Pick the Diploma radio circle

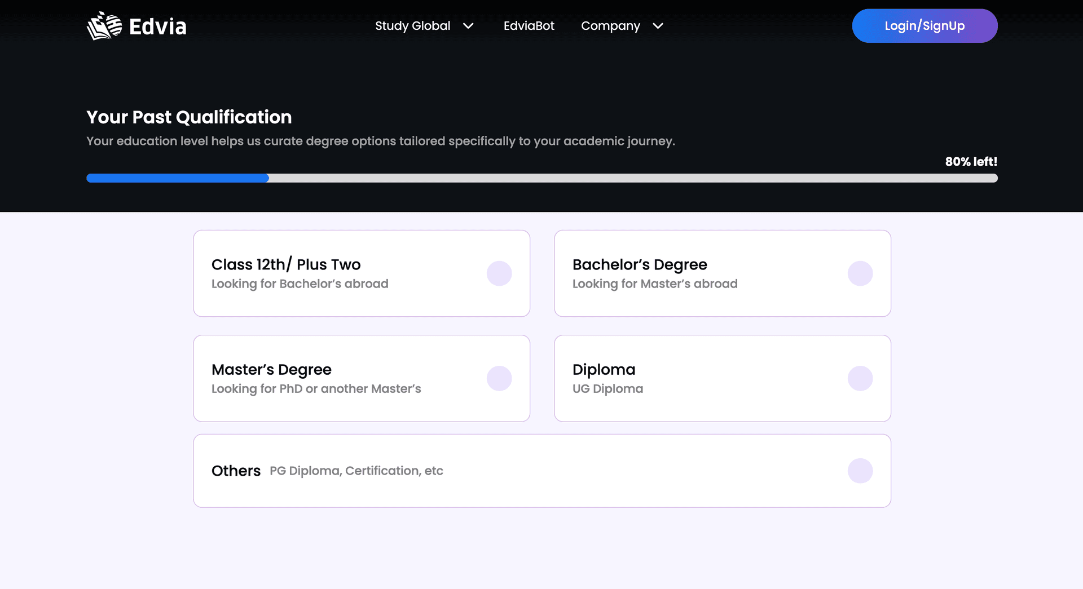point(860,378)
